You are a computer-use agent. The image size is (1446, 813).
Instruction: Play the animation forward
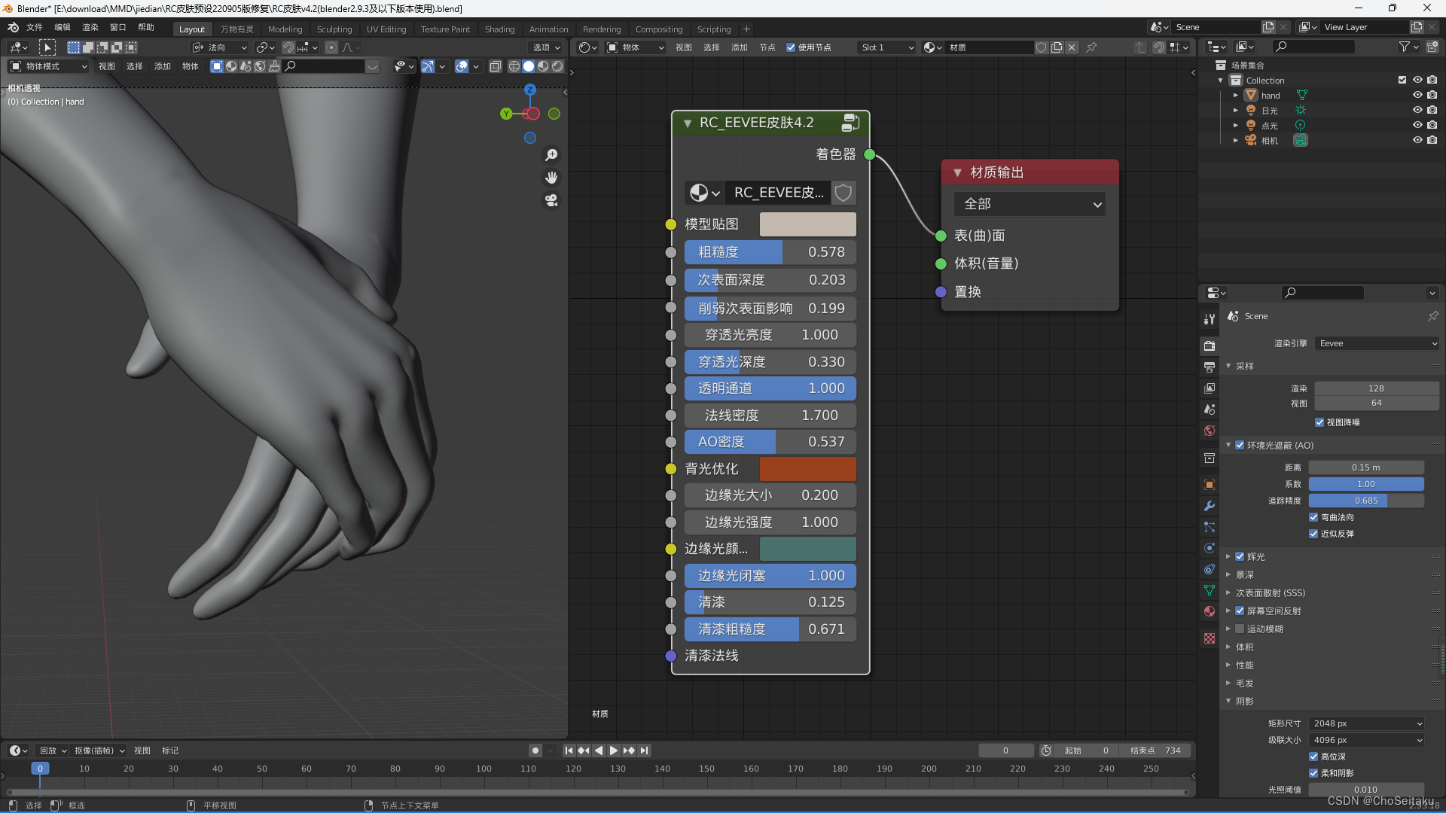[614, 751]
